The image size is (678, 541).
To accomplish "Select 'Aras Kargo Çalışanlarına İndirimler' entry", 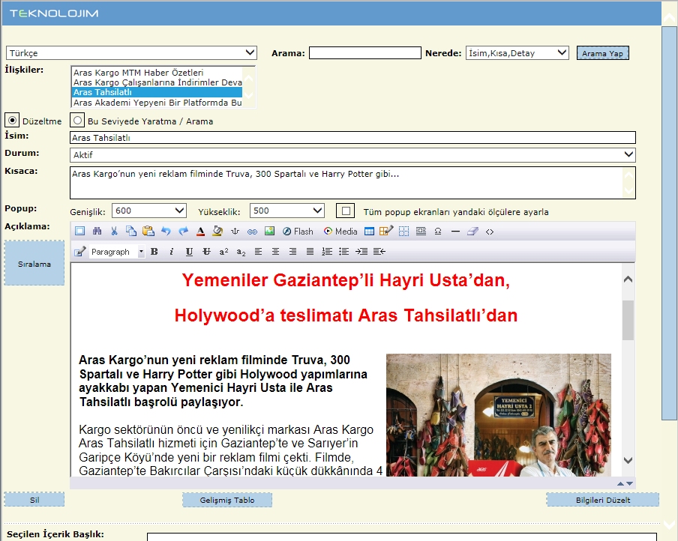I will click(x=157, y=82).
